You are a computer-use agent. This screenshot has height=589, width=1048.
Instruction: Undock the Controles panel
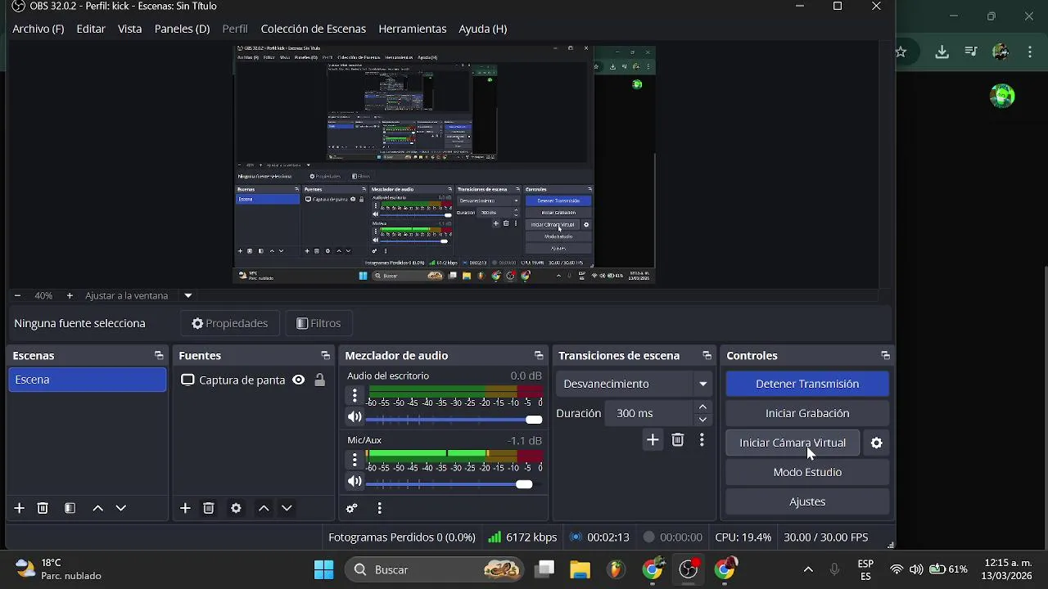point(885,356)
